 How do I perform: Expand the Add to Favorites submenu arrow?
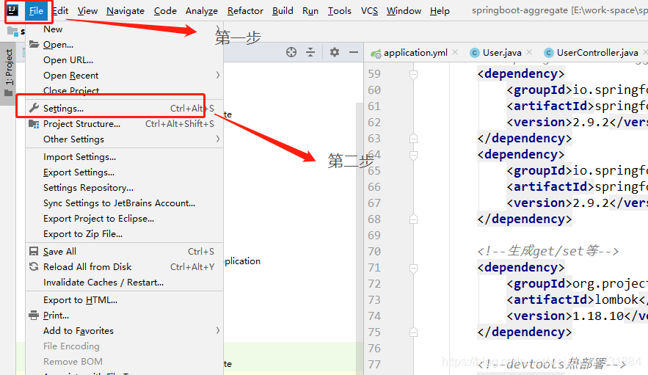tap(218, 330)
